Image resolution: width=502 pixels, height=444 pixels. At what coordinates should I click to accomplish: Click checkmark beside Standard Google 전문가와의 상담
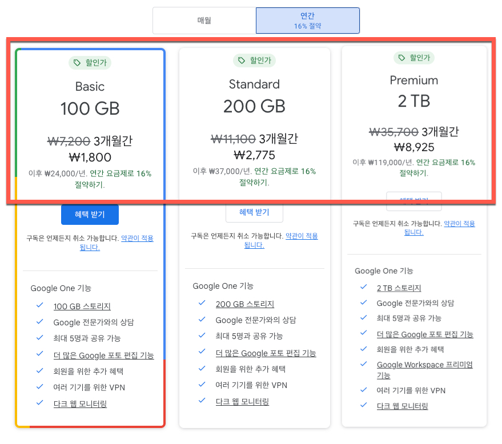pyautogui.click(x=202, y=319)
